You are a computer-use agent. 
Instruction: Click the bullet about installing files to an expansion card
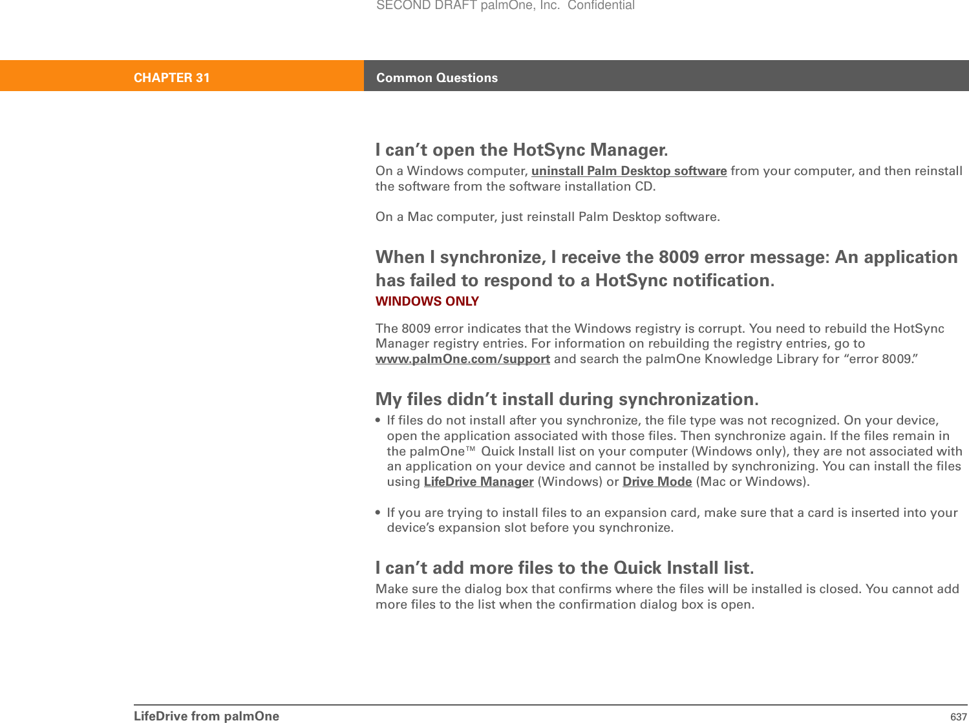tap(667, 520)
